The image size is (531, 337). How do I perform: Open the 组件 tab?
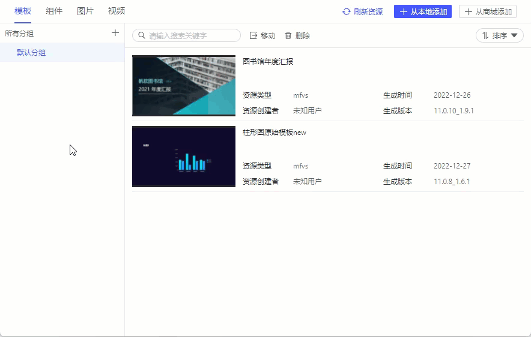point(54,11)
